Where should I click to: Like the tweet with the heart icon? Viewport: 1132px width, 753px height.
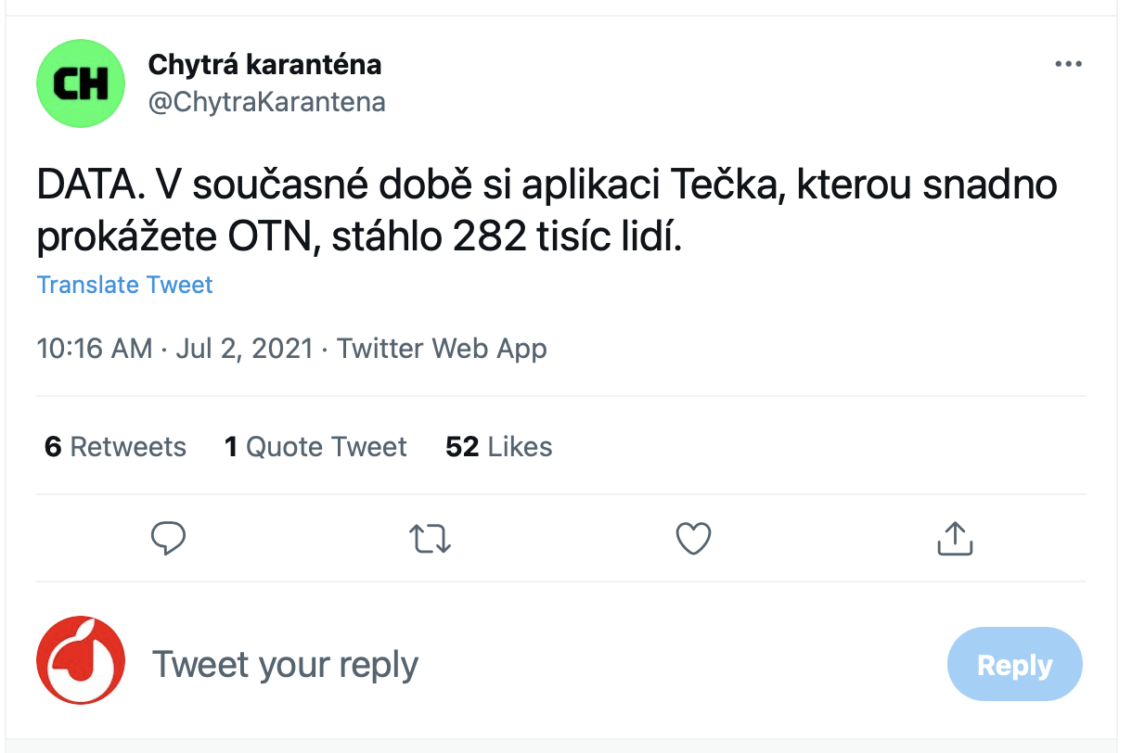(x=694, y=538)
